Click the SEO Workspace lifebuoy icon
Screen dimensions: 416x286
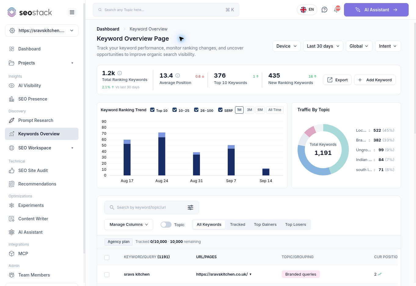click(12, 148)
